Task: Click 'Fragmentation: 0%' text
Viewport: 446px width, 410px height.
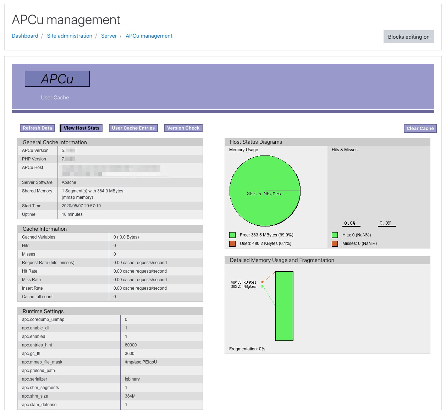Action: click(x=247, y=349)
